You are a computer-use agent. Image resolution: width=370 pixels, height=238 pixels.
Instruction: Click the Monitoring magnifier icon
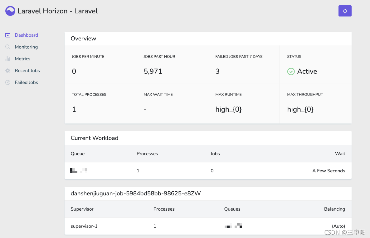8,47
